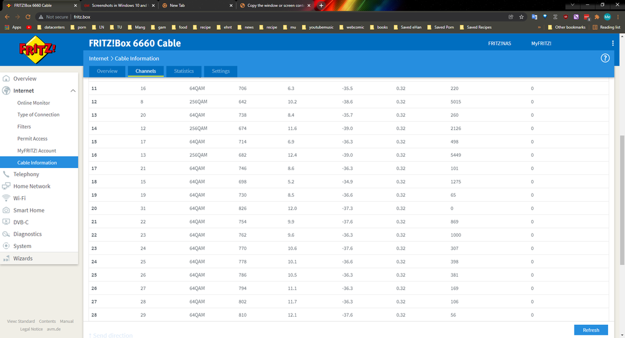Select the Channels tab
This screenshot has height=338, width=625.
coord(146,71)
